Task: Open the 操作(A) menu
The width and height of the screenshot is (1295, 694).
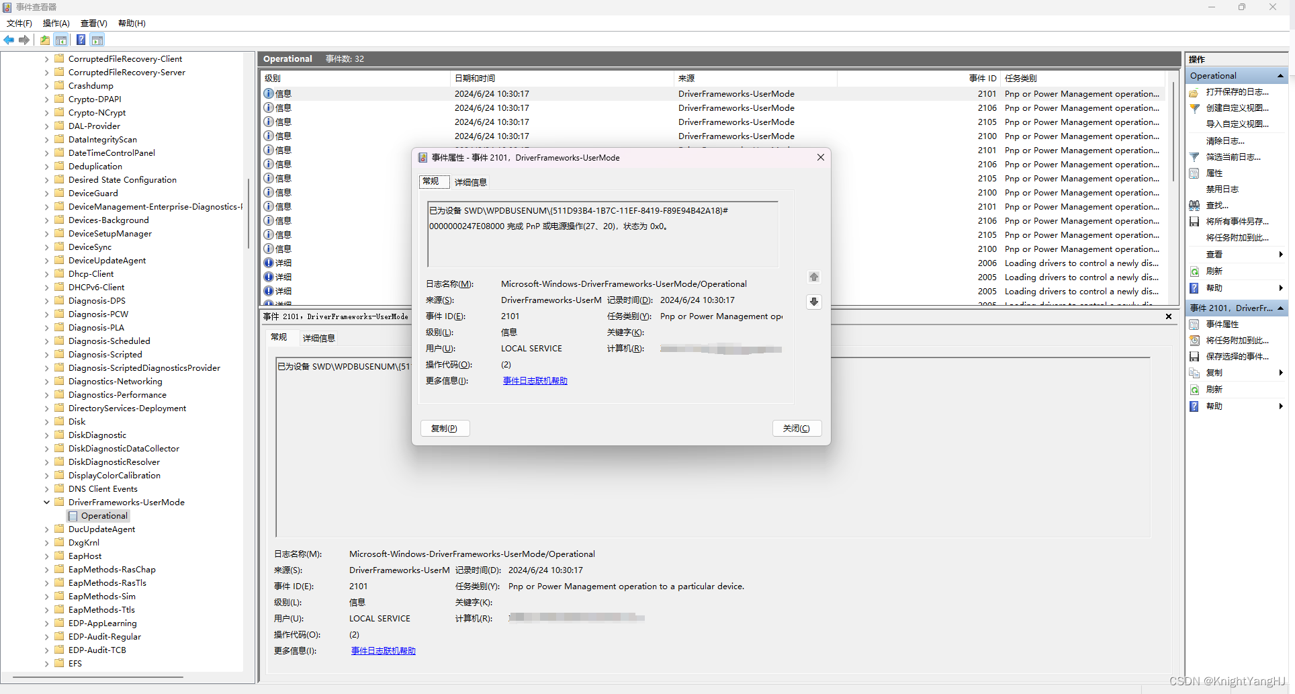Action: (56, 24)
